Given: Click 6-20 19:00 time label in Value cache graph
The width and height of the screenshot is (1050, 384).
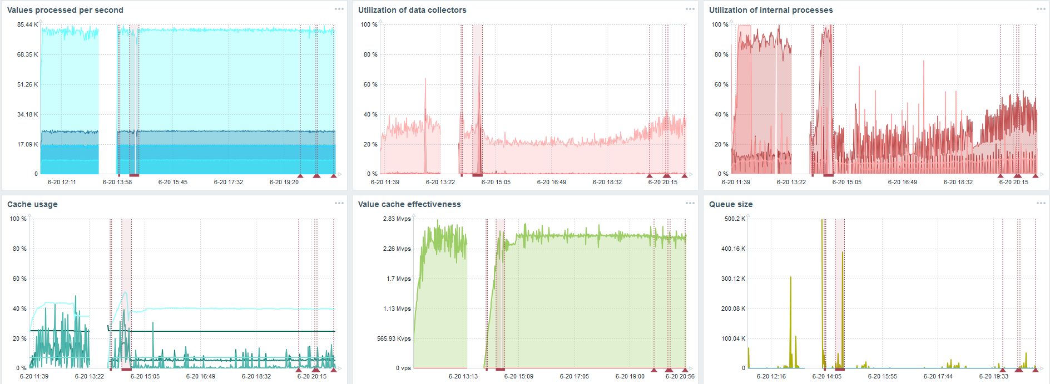Looking at the screenshot, I should pos(630,376).
